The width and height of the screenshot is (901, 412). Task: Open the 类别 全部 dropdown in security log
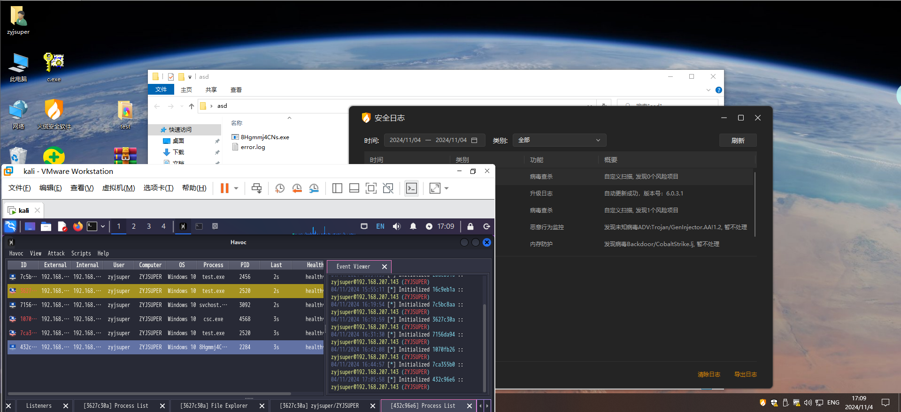[x=559, y=140]
